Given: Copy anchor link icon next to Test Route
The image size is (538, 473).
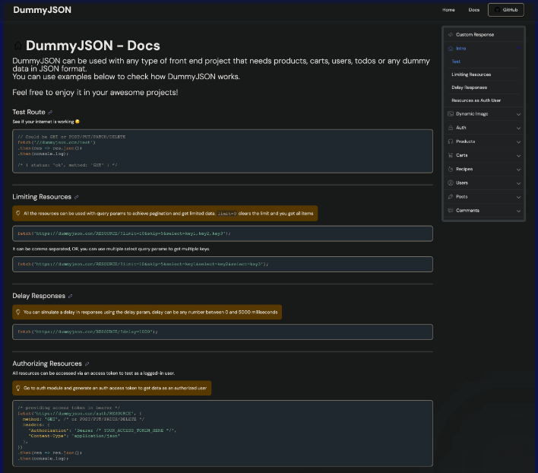Looking at the screenshot, I should coord(50,113).
